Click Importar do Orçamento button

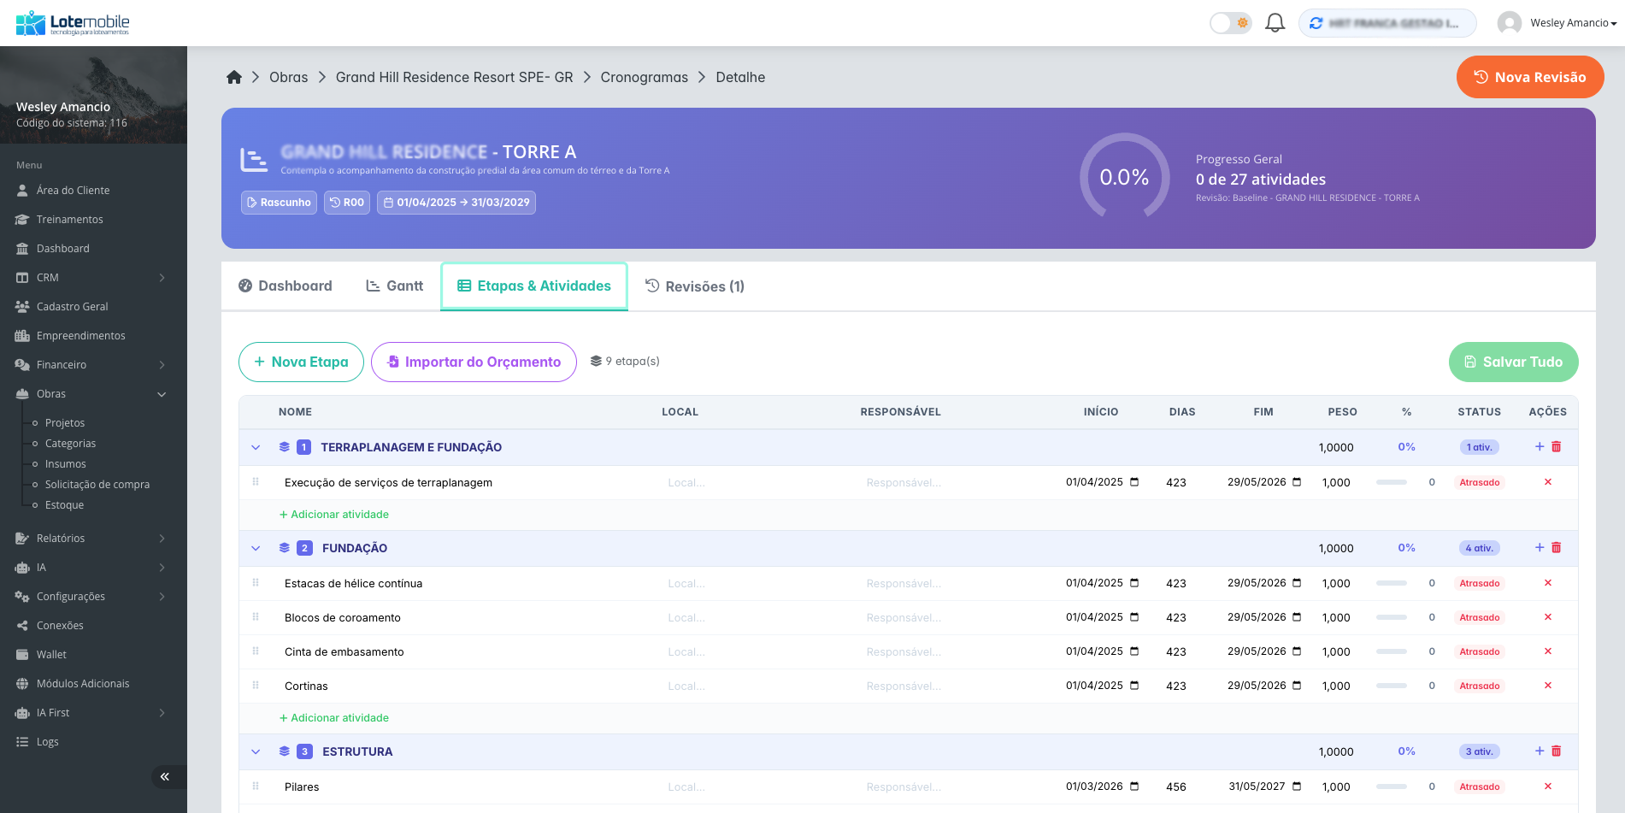tap(474, 362)
